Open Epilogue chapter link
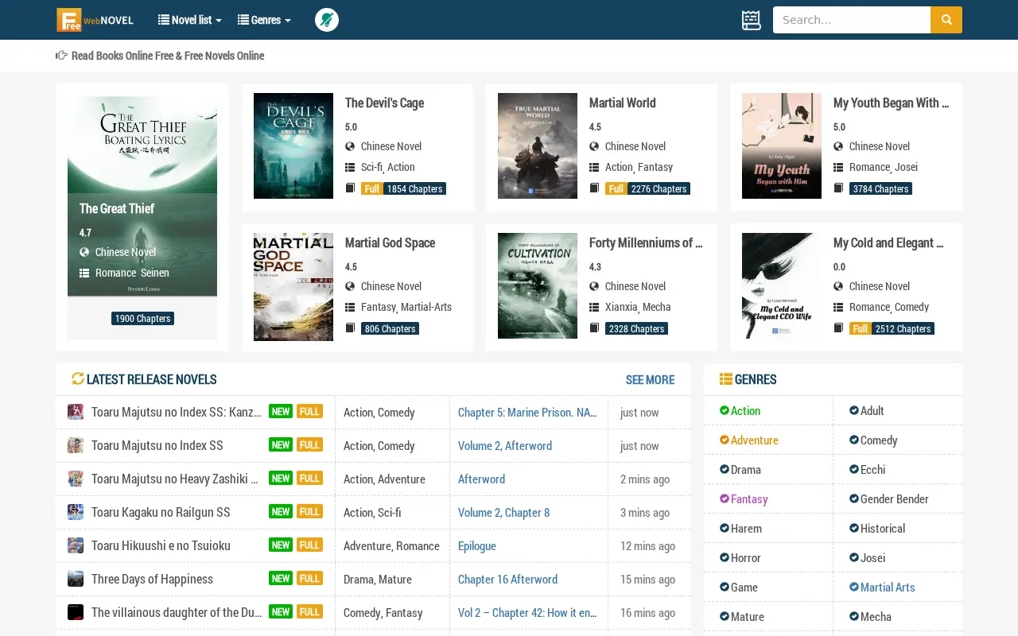The height and width of the screenshot is (636, 1018). pos(477,545)
